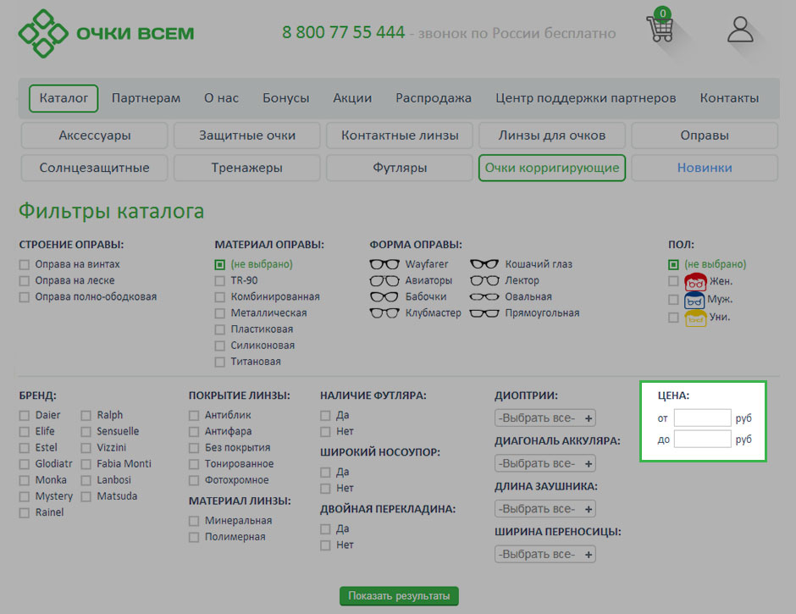796x614 pixels.
Task: Click the Показать результаты button
Action: point(399,596)
